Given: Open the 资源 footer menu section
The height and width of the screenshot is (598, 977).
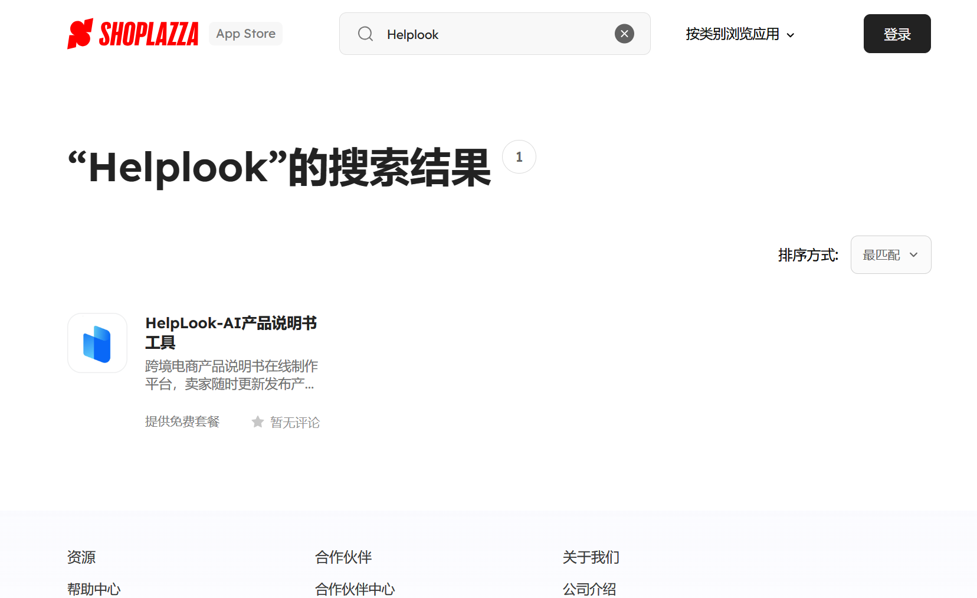Looking at the screenshot, I should [x=82, y=557].
